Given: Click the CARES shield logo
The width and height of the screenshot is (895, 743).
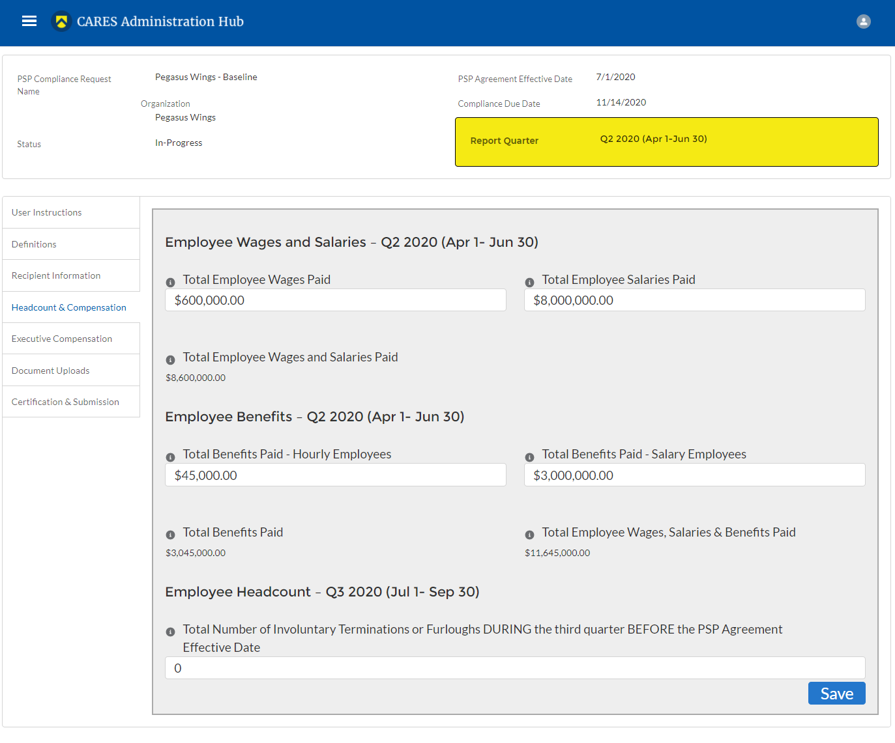Looking at the screenshot, I should click(x=61, y=21).
